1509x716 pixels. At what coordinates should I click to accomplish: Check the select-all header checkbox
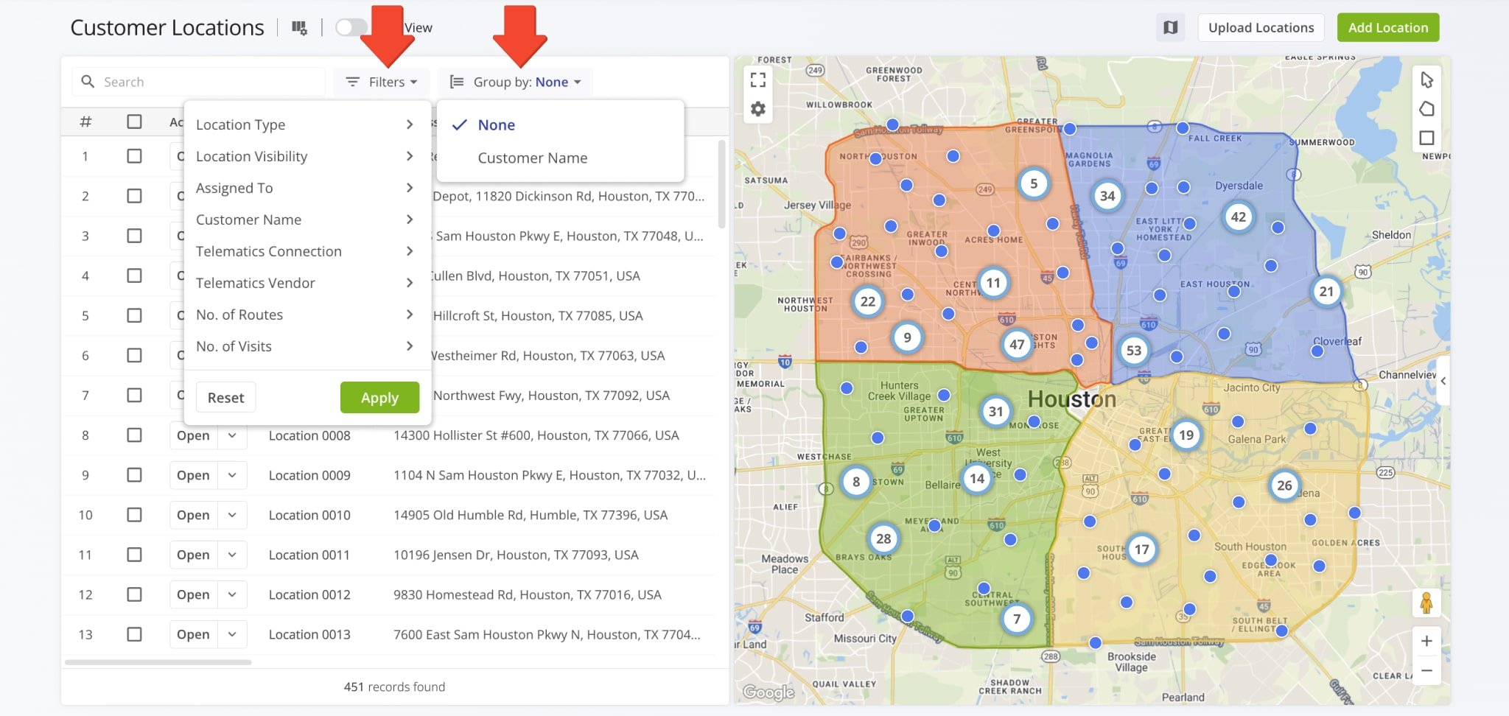(134, 122)
